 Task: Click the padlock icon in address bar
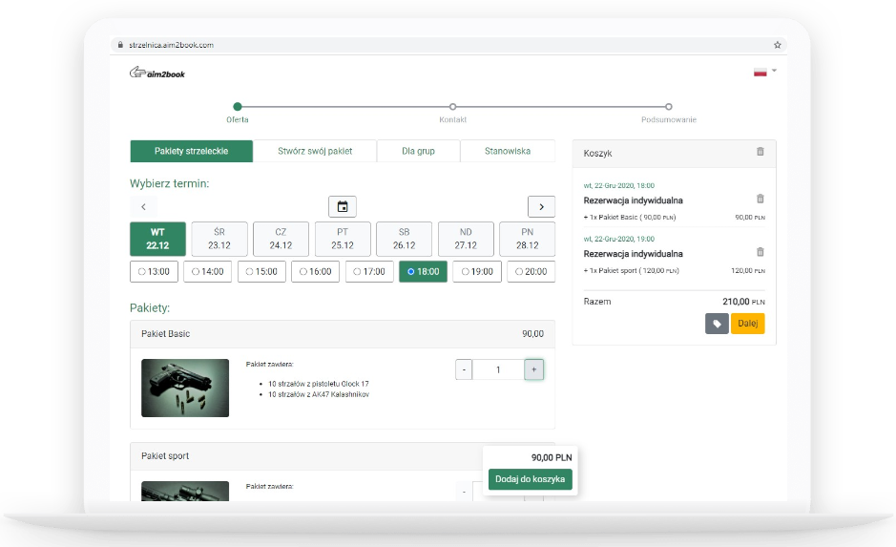coord(120,45)
